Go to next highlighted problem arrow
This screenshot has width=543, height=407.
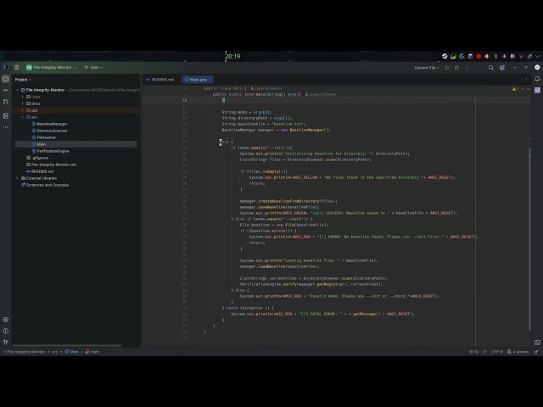click(x=528, y=89)
